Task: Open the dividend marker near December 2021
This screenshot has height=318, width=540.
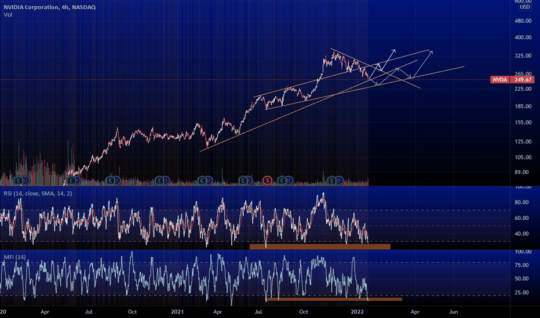Action: (x=339, y=180)
